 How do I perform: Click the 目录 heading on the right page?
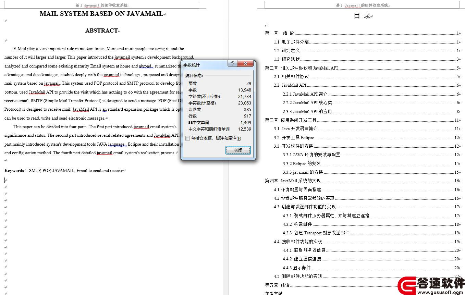click(x=362, y=16)
